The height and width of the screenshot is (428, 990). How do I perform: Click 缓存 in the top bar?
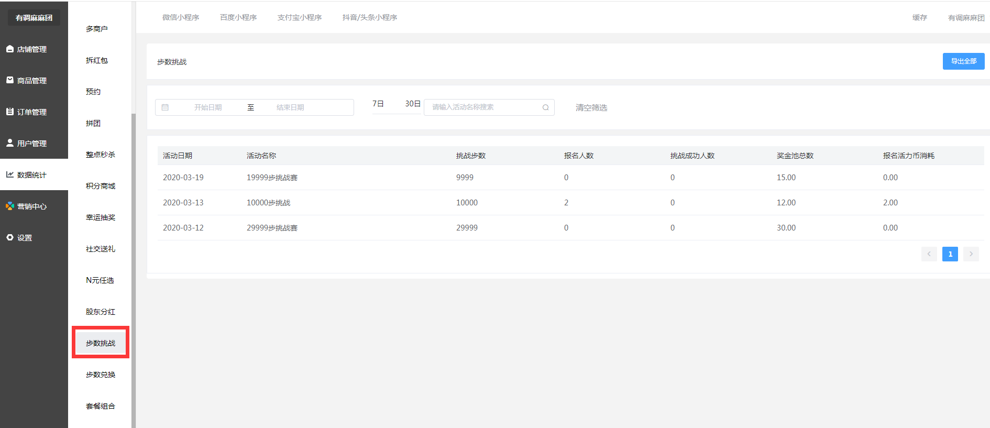point(920,17)
